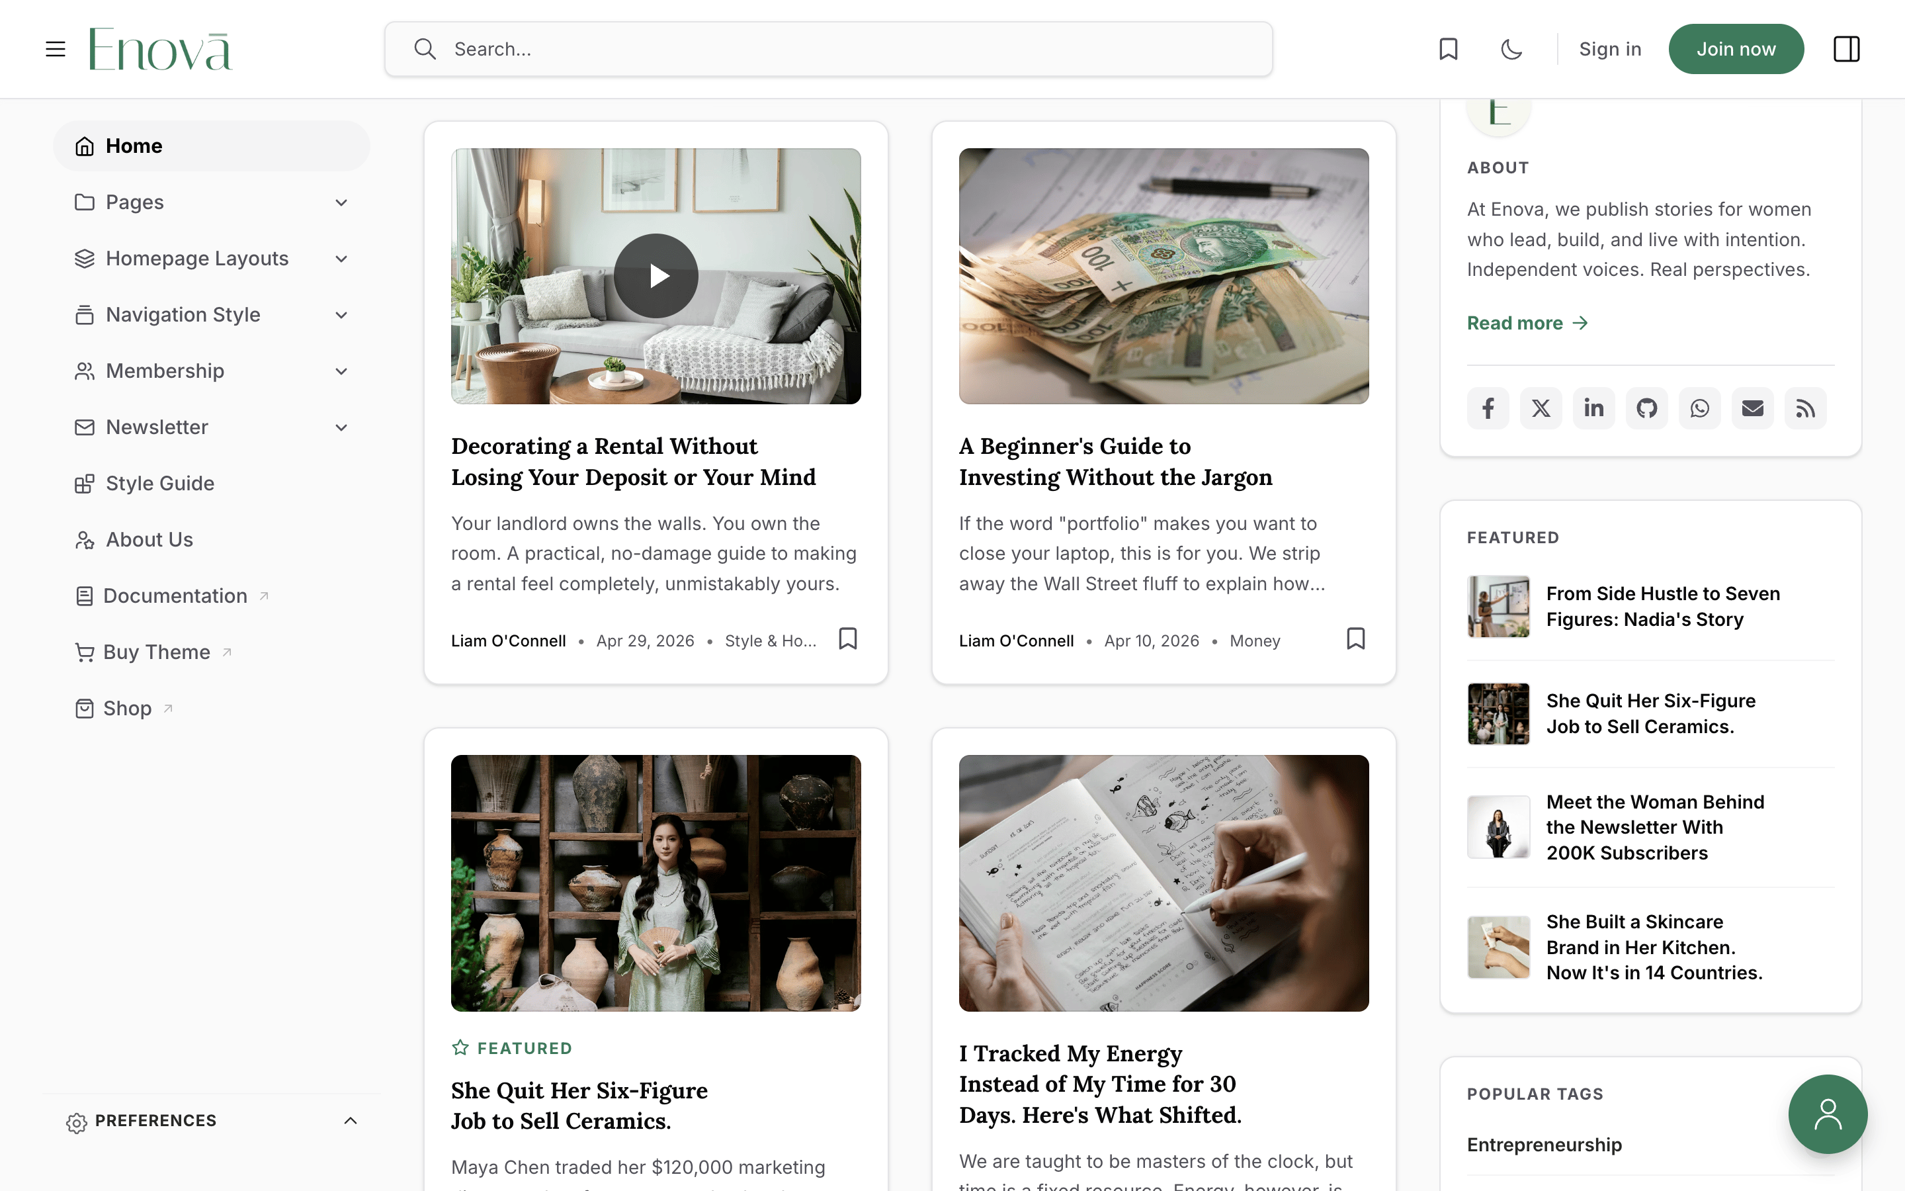
Task: Click the email envelope social icon
Action: (x=1752, y=408)
